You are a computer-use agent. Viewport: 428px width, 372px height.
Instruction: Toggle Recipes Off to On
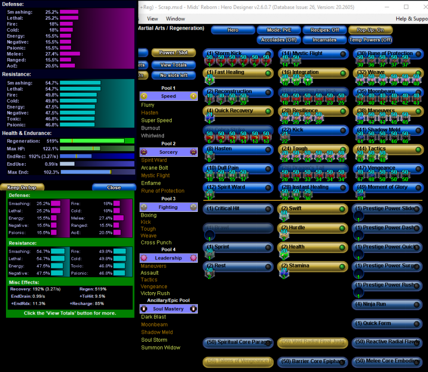click(325, 30)
